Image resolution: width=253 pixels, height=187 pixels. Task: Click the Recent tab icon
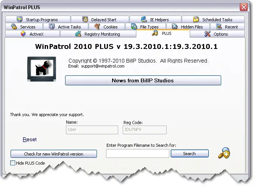(219, 27)
